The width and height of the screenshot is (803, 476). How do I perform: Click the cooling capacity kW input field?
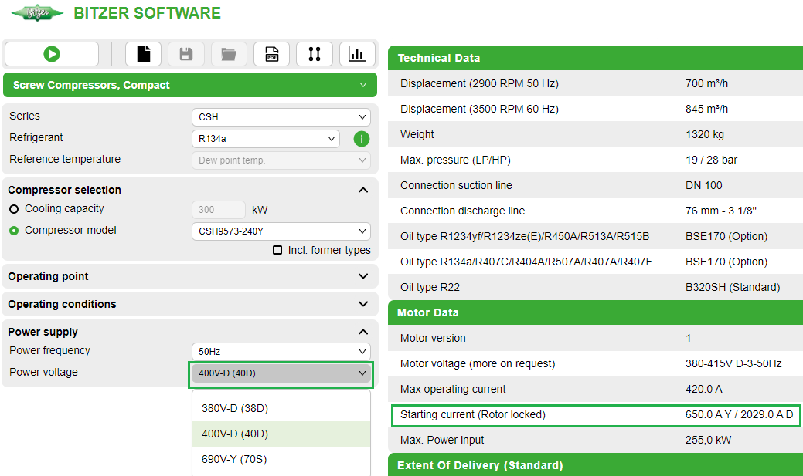pos(218,210)
